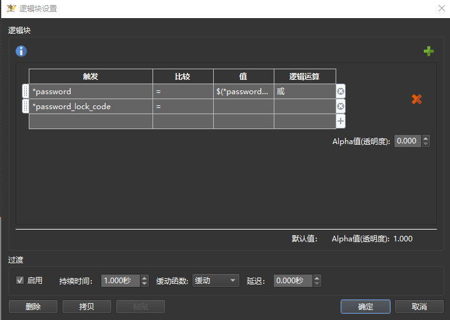Open the 逻辑运算 cell showing 或
This screenshot has height=320, width=450.
click(x=304, y=92)
